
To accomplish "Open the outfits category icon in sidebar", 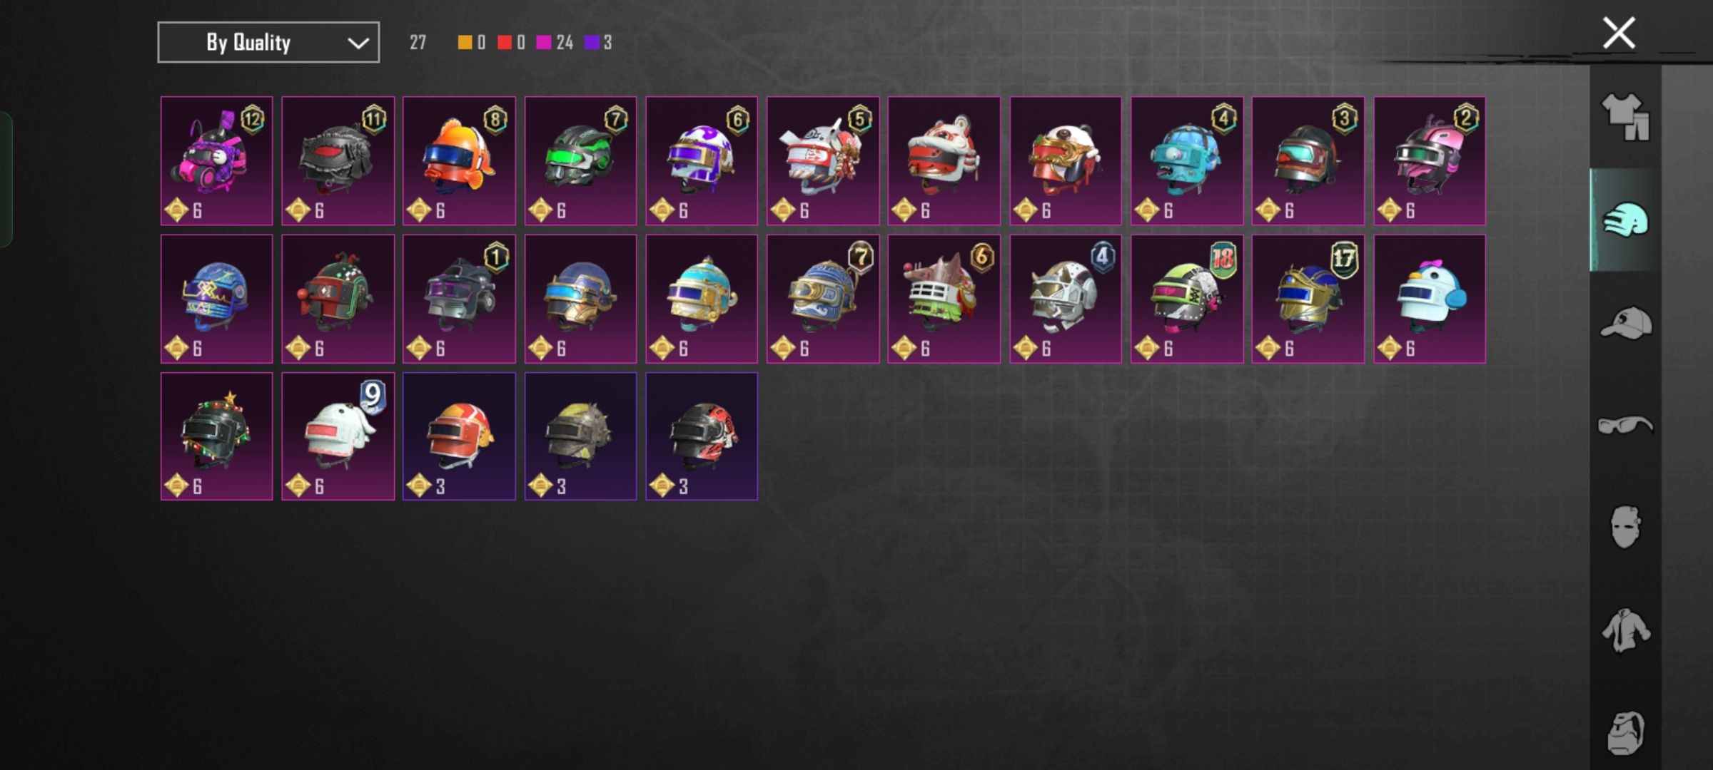I will click(1625, 117).
